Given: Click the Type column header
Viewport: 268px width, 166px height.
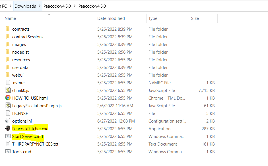Looking at the screenshot, I should (153, 18).
